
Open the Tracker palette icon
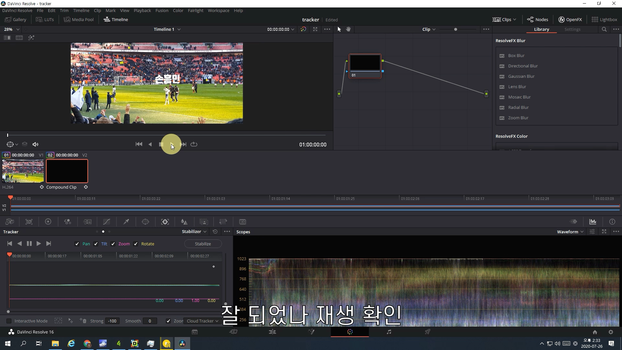[x=165, y=222]
